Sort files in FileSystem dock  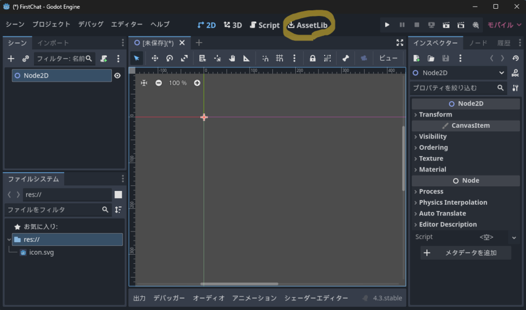coord(118,210)
